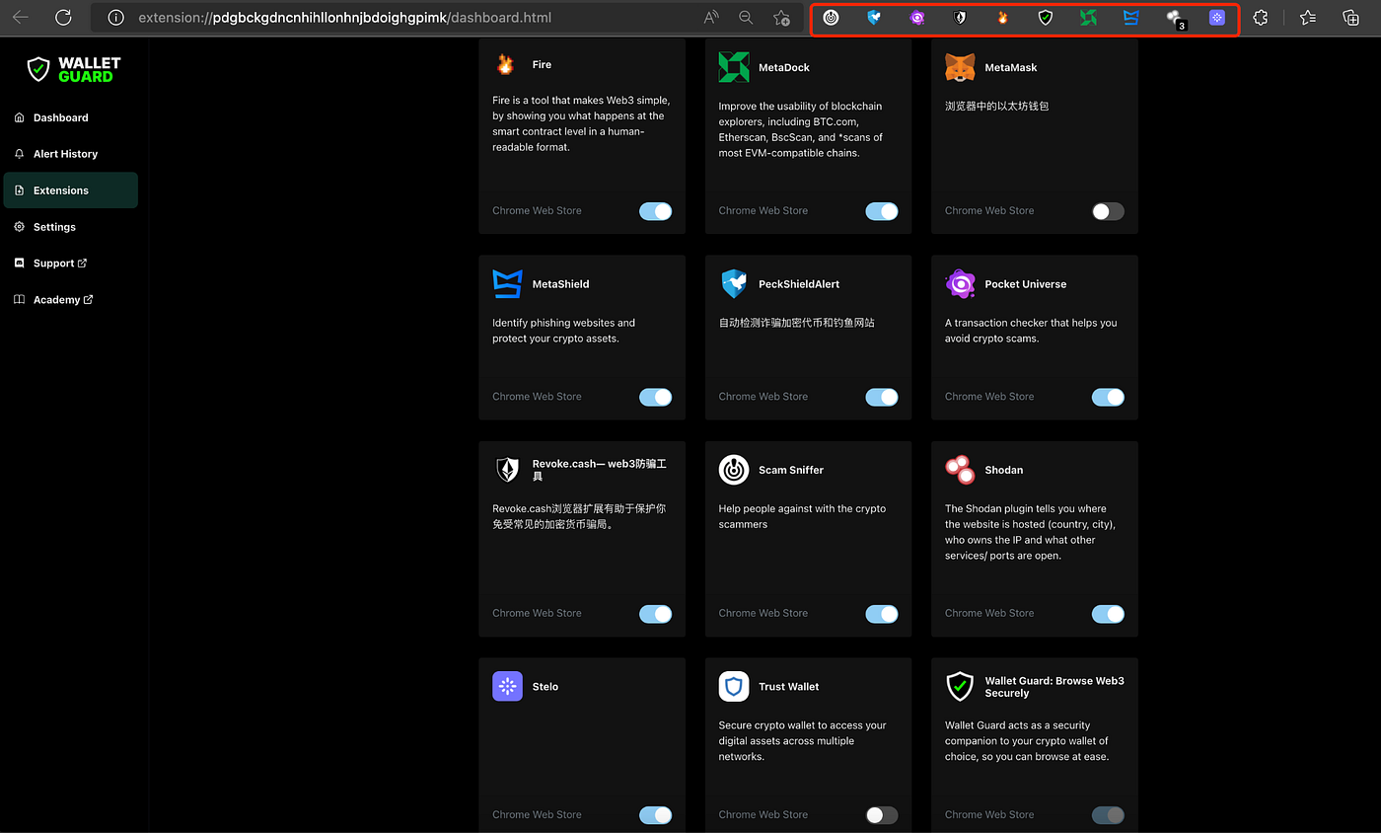Open the browser favorites list icon
1381x833 pixels.
pyautogui.click(x=1308, y=18)
